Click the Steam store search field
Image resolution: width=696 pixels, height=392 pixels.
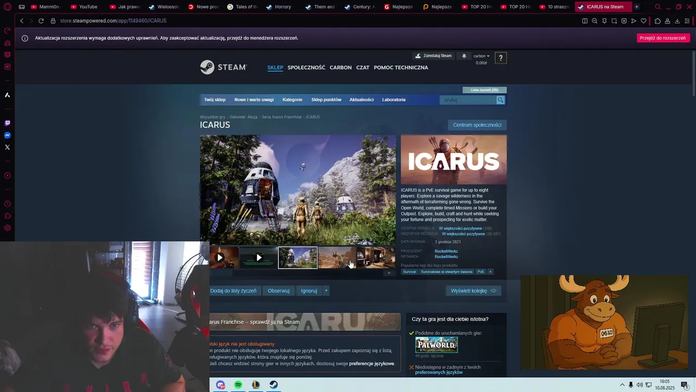click(468, 100)
